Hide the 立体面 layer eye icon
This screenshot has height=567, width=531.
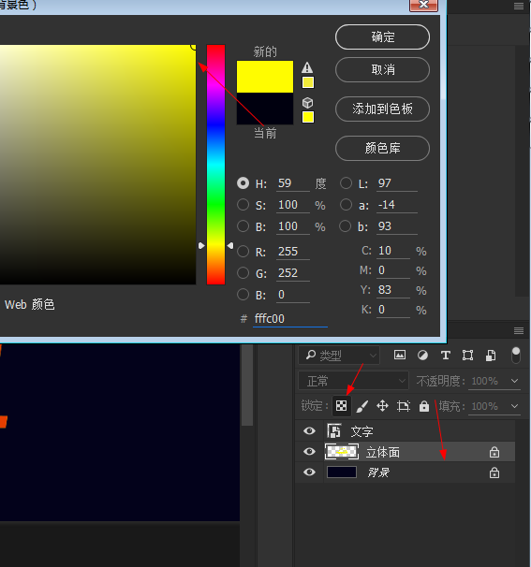point(309,452)
